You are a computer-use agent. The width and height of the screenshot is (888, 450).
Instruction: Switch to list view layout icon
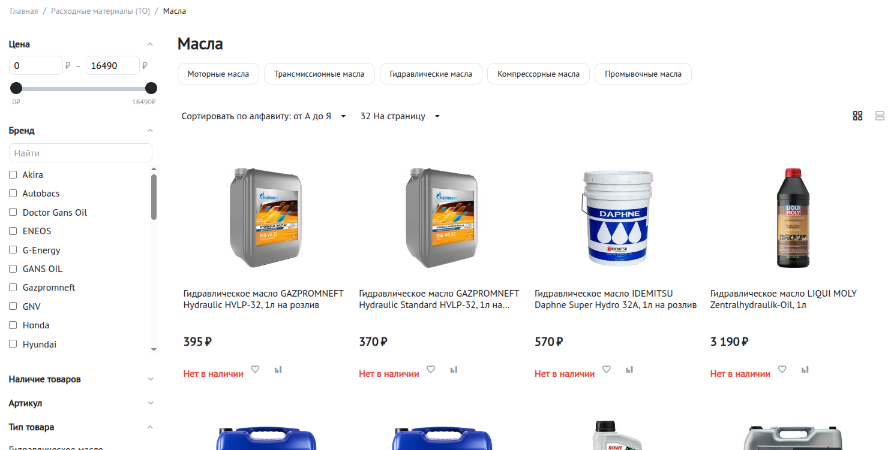pyautogui.click(x=880, y=116)
